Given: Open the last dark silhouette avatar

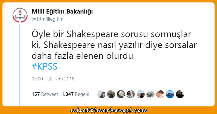Looking at the screenshot, I should coord(180,94).
